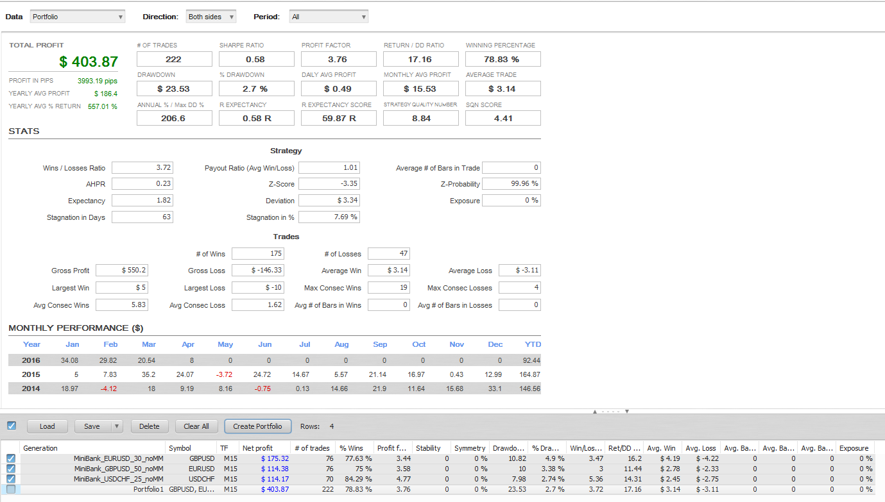Click the Monthly Avg Profit value $ 15.53
Viewport: 885px width, 502px height.
click(x=420, y=88)
